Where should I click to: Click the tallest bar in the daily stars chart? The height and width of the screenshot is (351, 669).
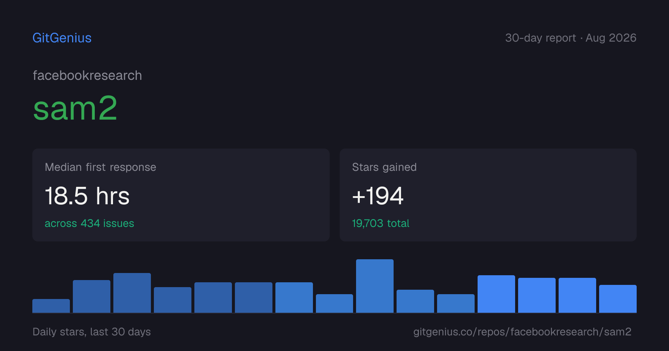tap(375, 286)
